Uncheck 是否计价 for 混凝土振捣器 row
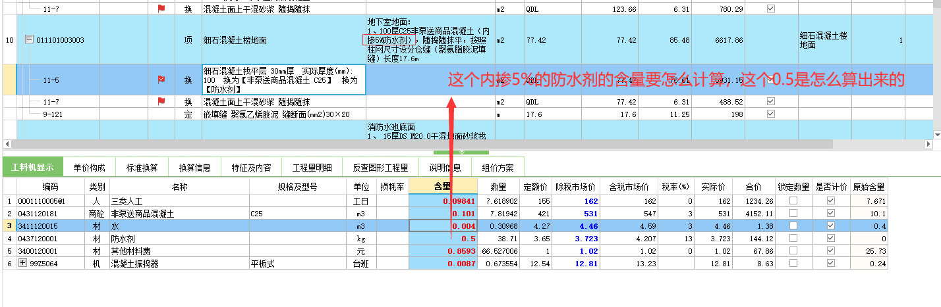The height and width of the screenshot is (307, 941). pos(830,263)
